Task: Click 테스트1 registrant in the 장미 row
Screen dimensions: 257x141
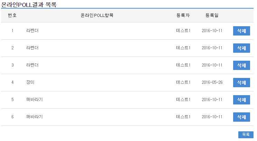Action: tap(183, 82)
